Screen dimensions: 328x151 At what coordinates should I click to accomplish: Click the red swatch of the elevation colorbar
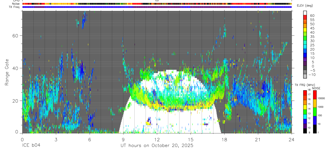pos(305,17)
